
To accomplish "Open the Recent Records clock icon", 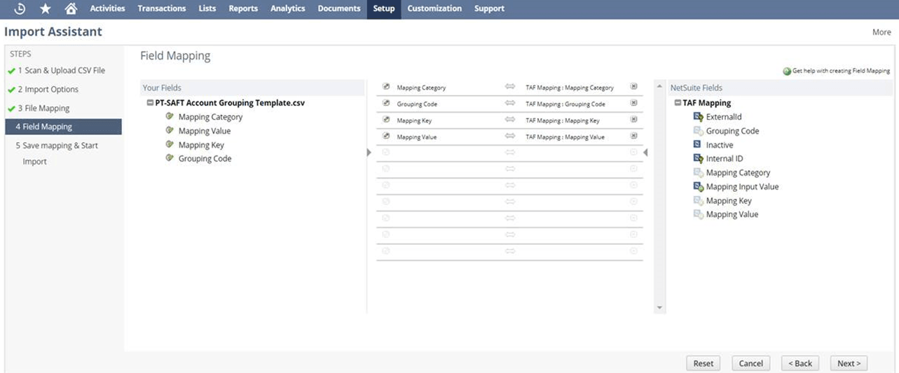I will coord(20,8).
